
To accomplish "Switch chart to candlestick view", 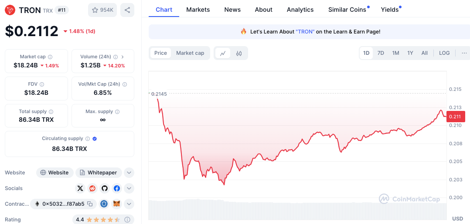I will 239,53.
